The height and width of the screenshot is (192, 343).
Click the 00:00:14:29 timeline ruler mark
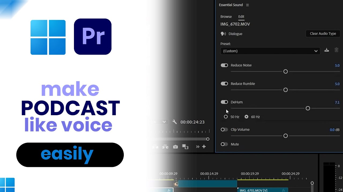coord(209,174)
